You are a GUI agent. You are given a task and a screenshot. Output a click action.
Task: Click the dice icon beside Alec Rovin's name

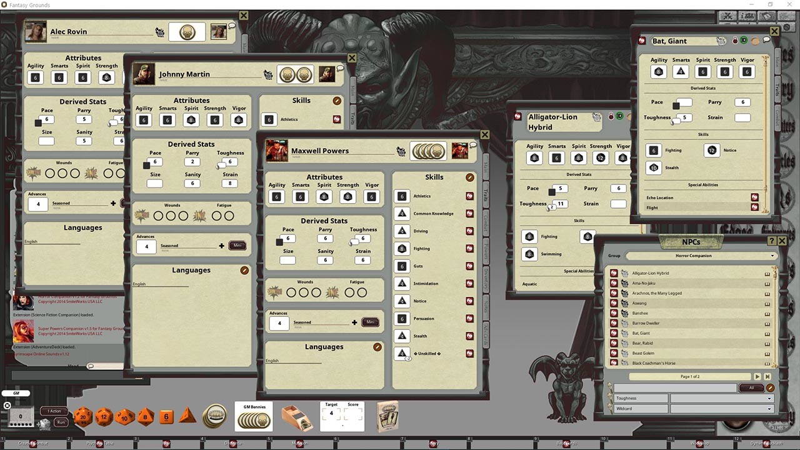point(160,31)
